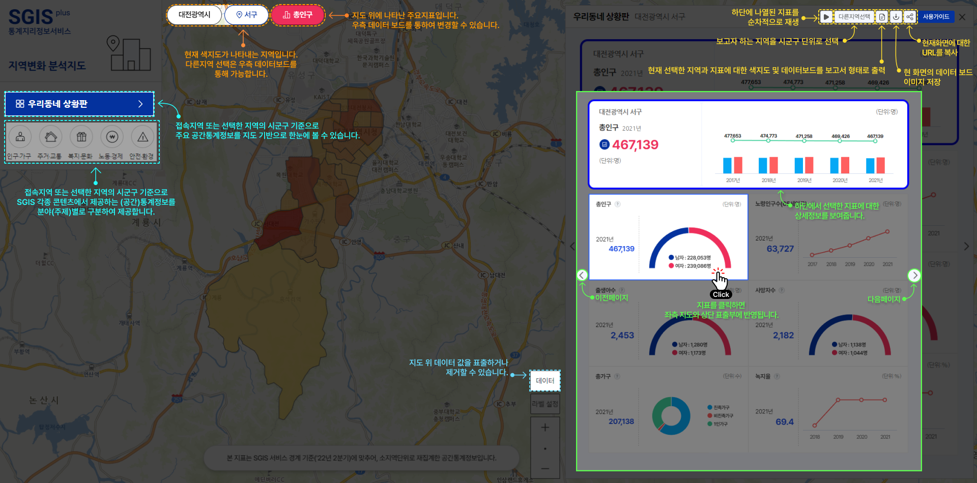Select the 노동·경제 economy category icon

click(112, 137)
